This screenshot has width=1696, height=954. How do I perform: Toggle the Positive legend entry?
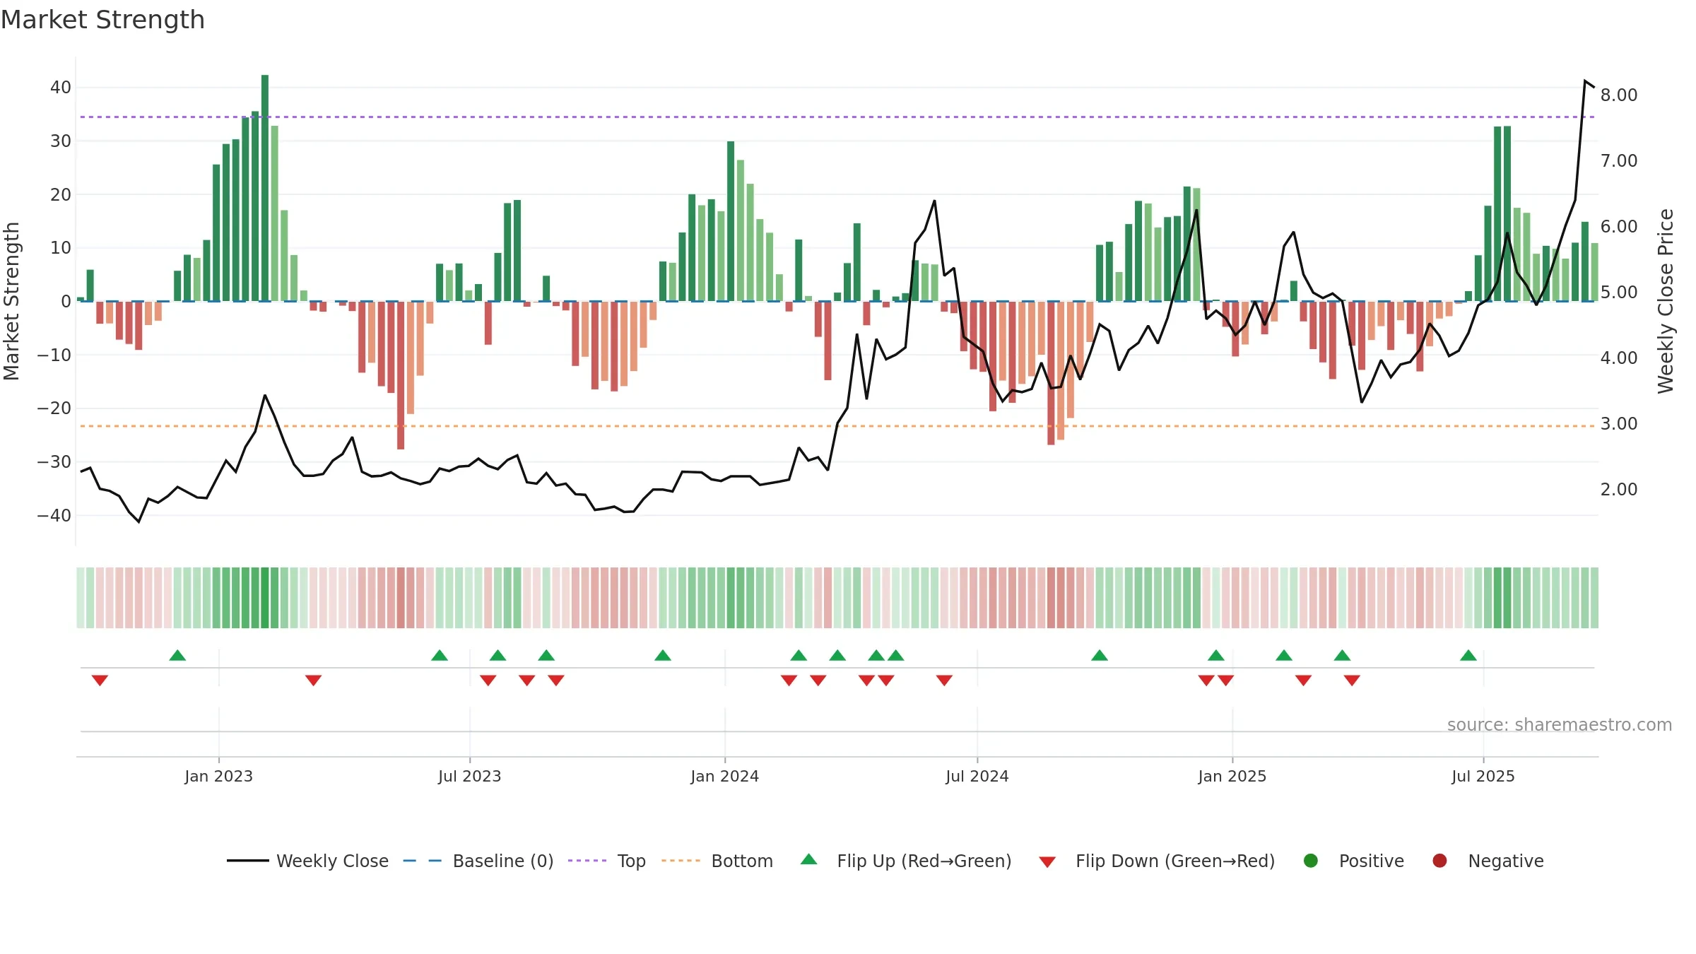[1353, 861]
